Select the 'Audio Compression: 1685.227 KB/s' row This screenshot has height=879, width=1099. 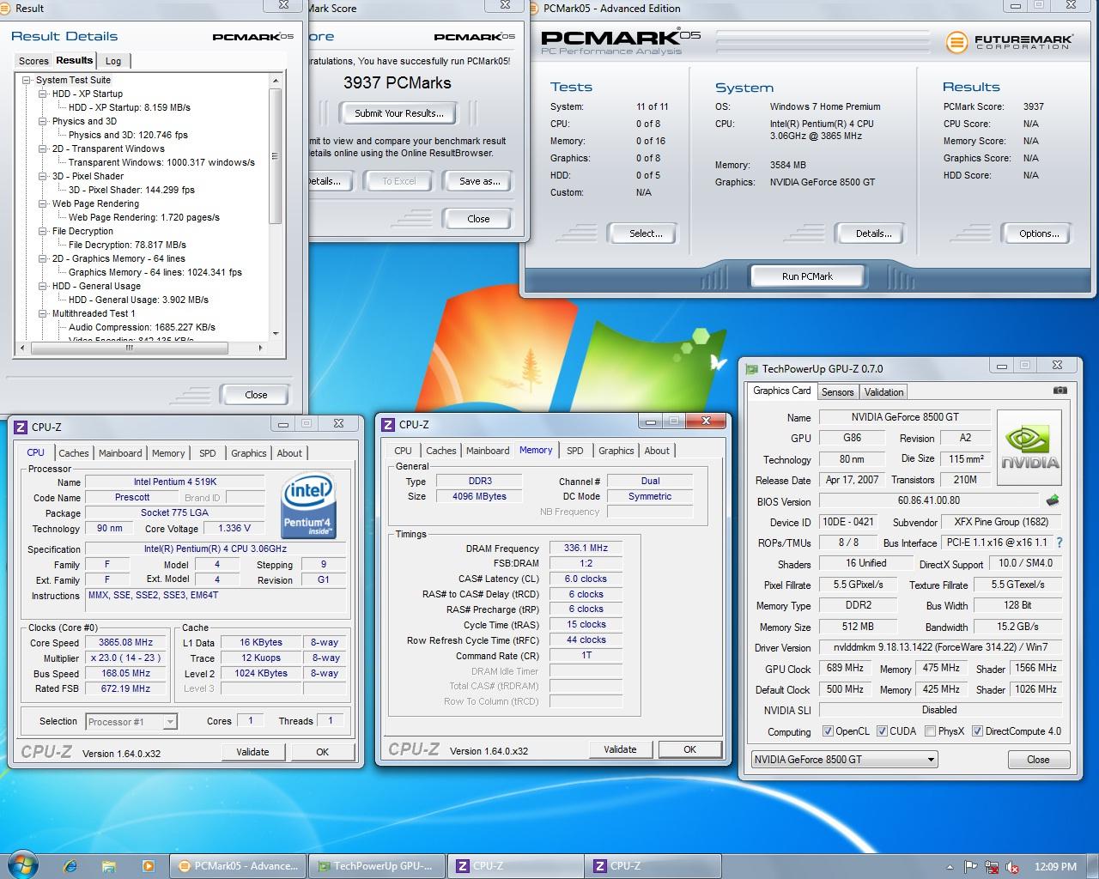142,327
